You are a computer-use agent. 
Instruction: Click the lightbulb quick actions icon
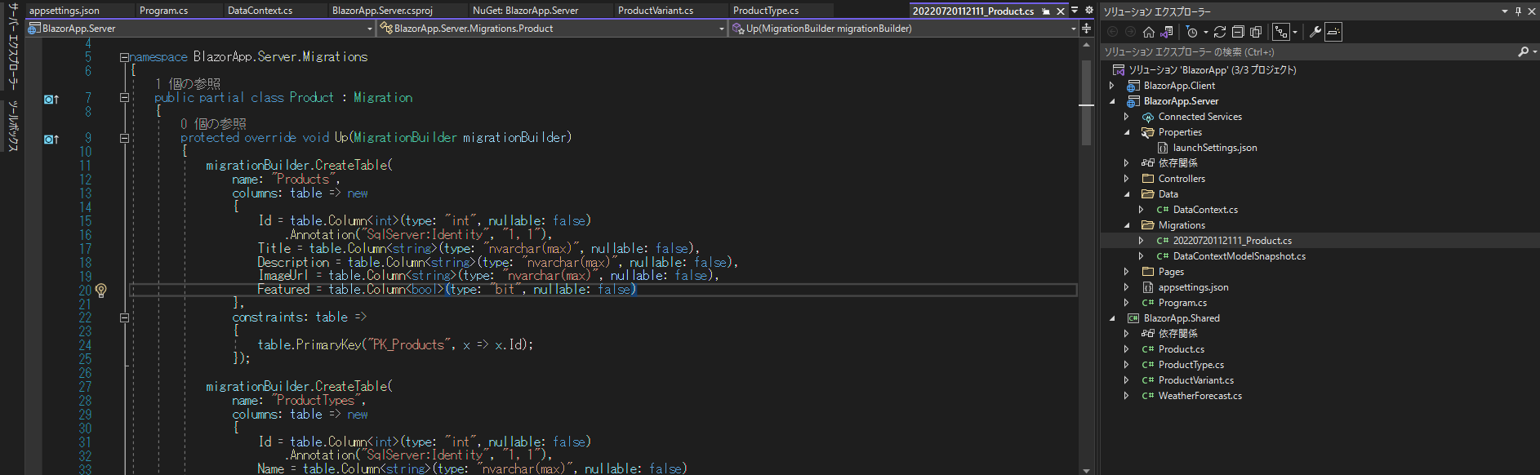pyautogui.click(x=101, y=290)
